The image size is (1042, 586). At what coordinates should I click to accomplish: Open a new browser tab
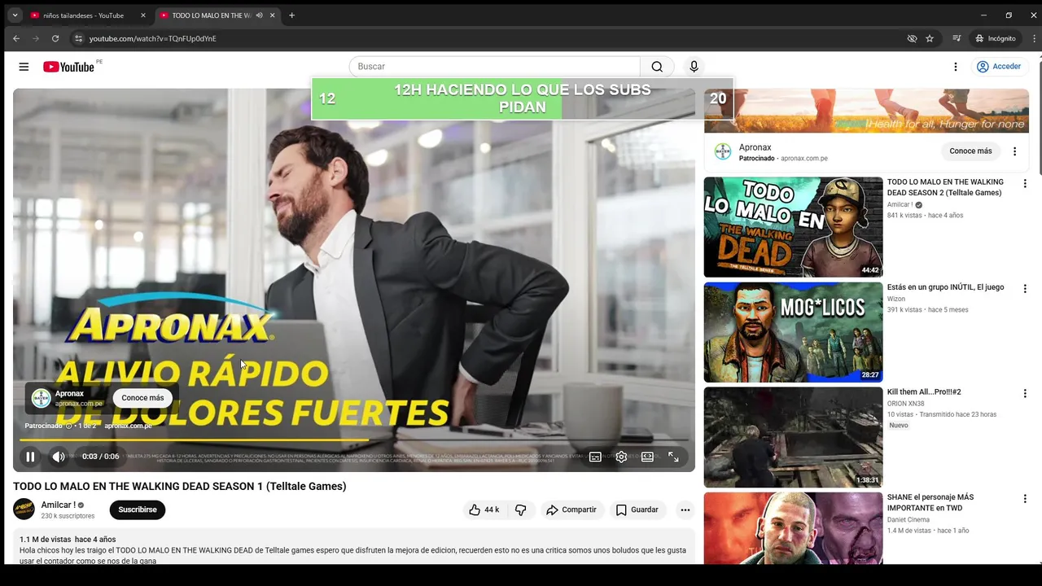click(292, 15)
